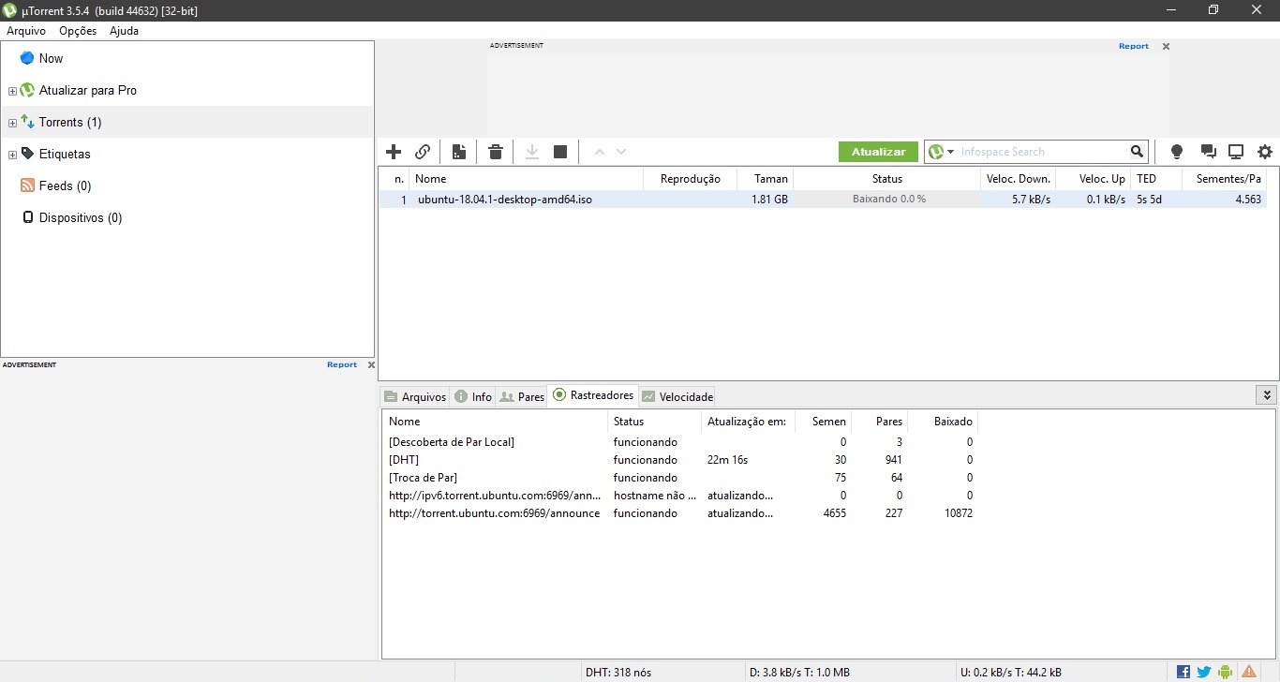Image resolution: width=1280 pixels, height=682 pixels.
Task: Remove selected torrent with trash icon
Action: click(x=496, y=152)
